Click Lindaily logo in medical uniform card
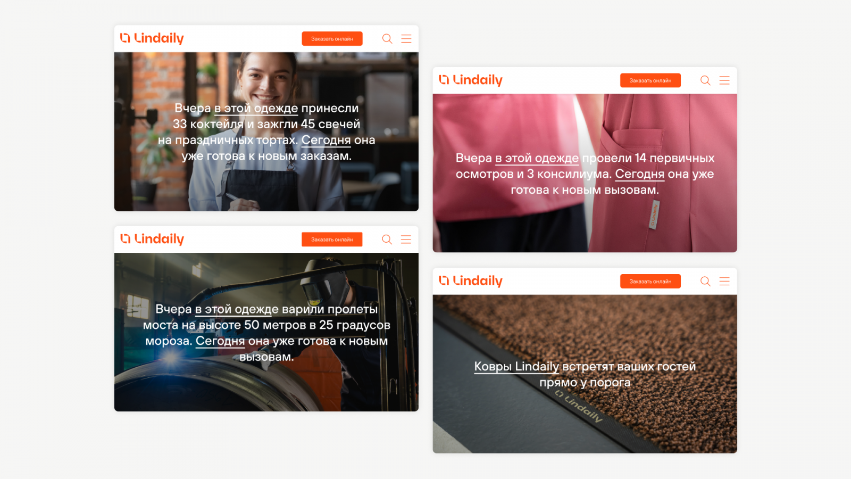The width and height of the screenshot is (851, 479). click(470, 80)
